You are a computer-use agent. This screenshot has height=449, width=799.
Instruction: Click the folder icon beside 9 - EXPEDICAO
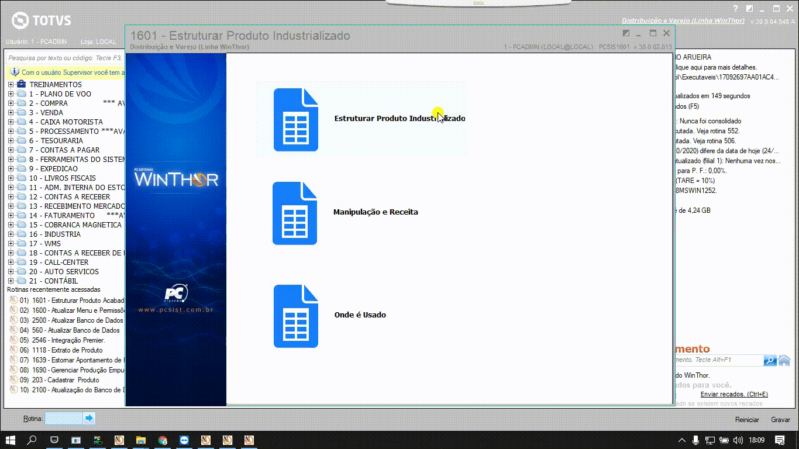tap(22, 169)
